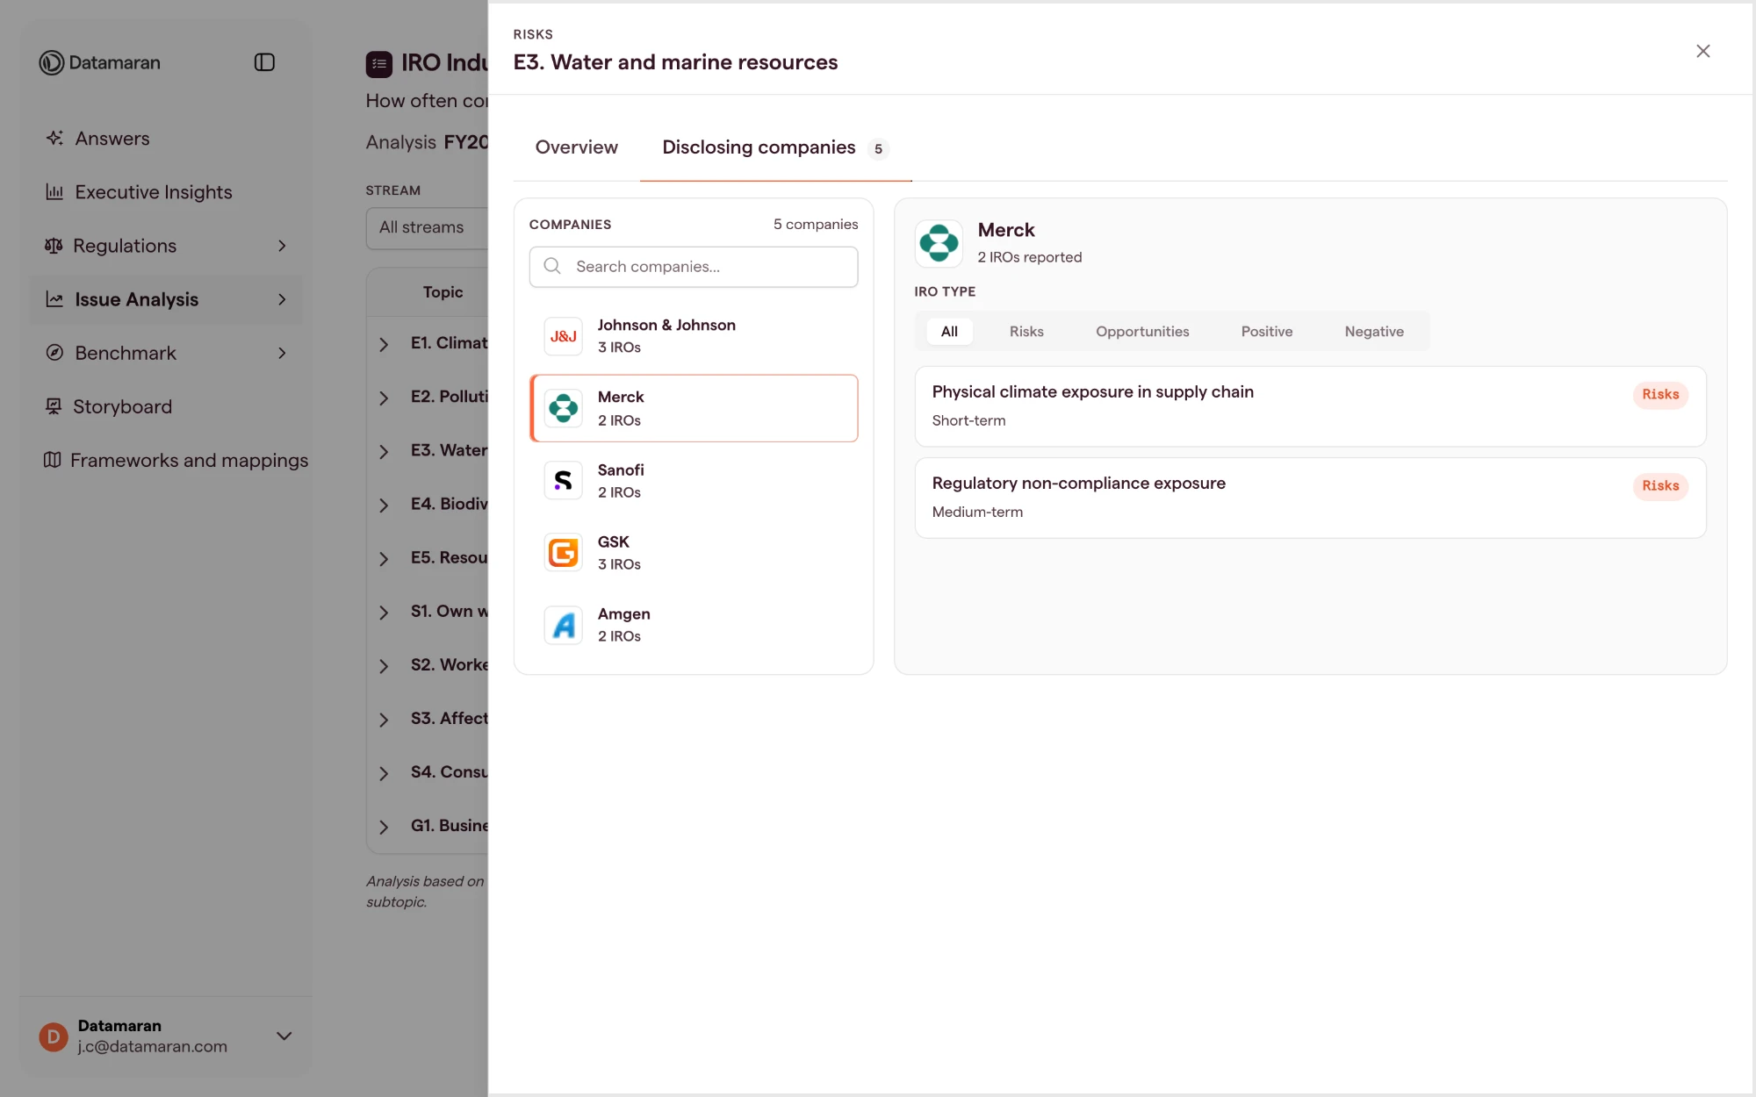Select Merck in companies list

click(x=694, y=408)
